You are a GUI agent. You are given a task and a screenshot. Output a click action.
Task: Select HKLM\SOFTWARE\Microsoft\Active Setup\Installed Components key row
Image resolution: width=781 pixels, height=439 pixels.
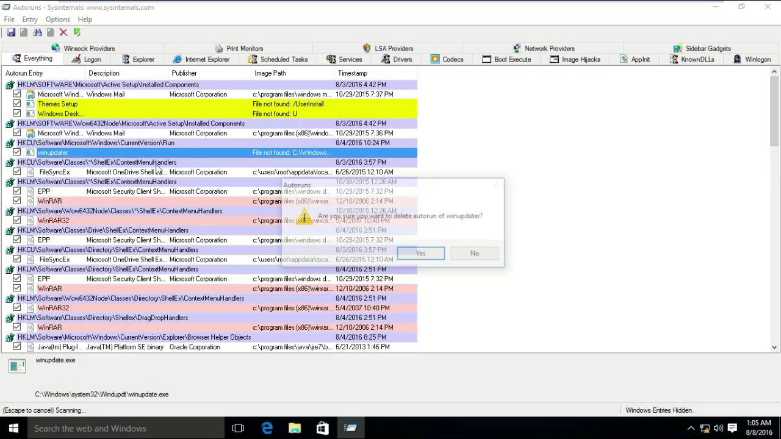pos(210,85)
